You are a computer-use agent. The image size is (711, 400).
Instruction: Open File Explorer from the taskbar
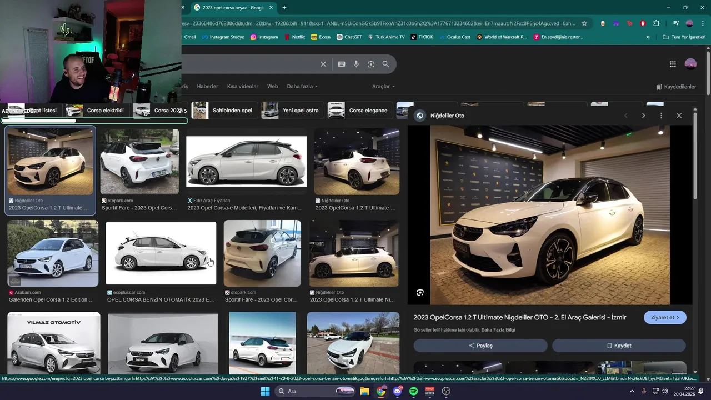364,391
